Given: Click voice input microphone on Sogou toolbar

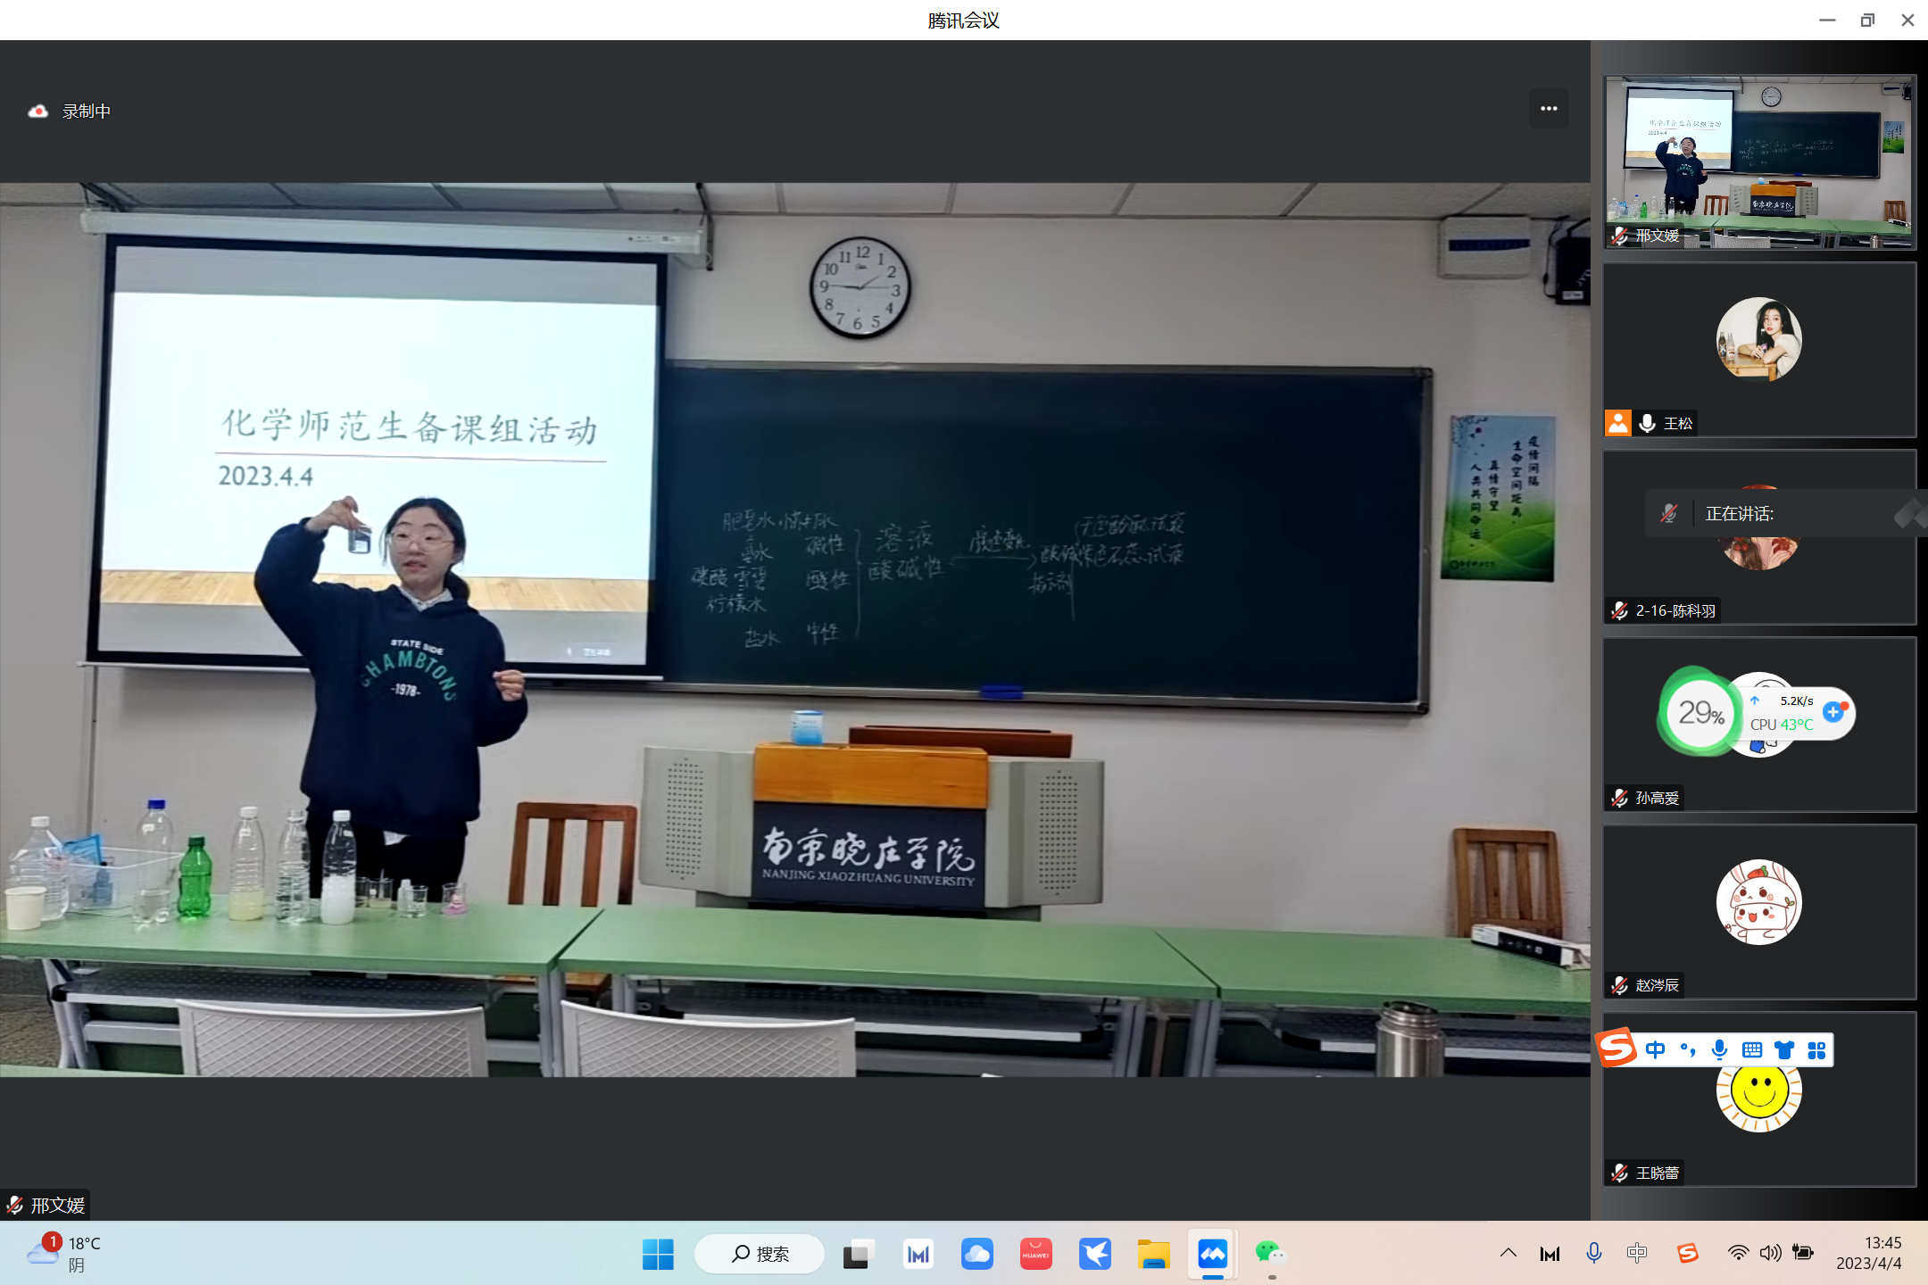Looking at the screenshot, I should click(x=1719, y=1050).
